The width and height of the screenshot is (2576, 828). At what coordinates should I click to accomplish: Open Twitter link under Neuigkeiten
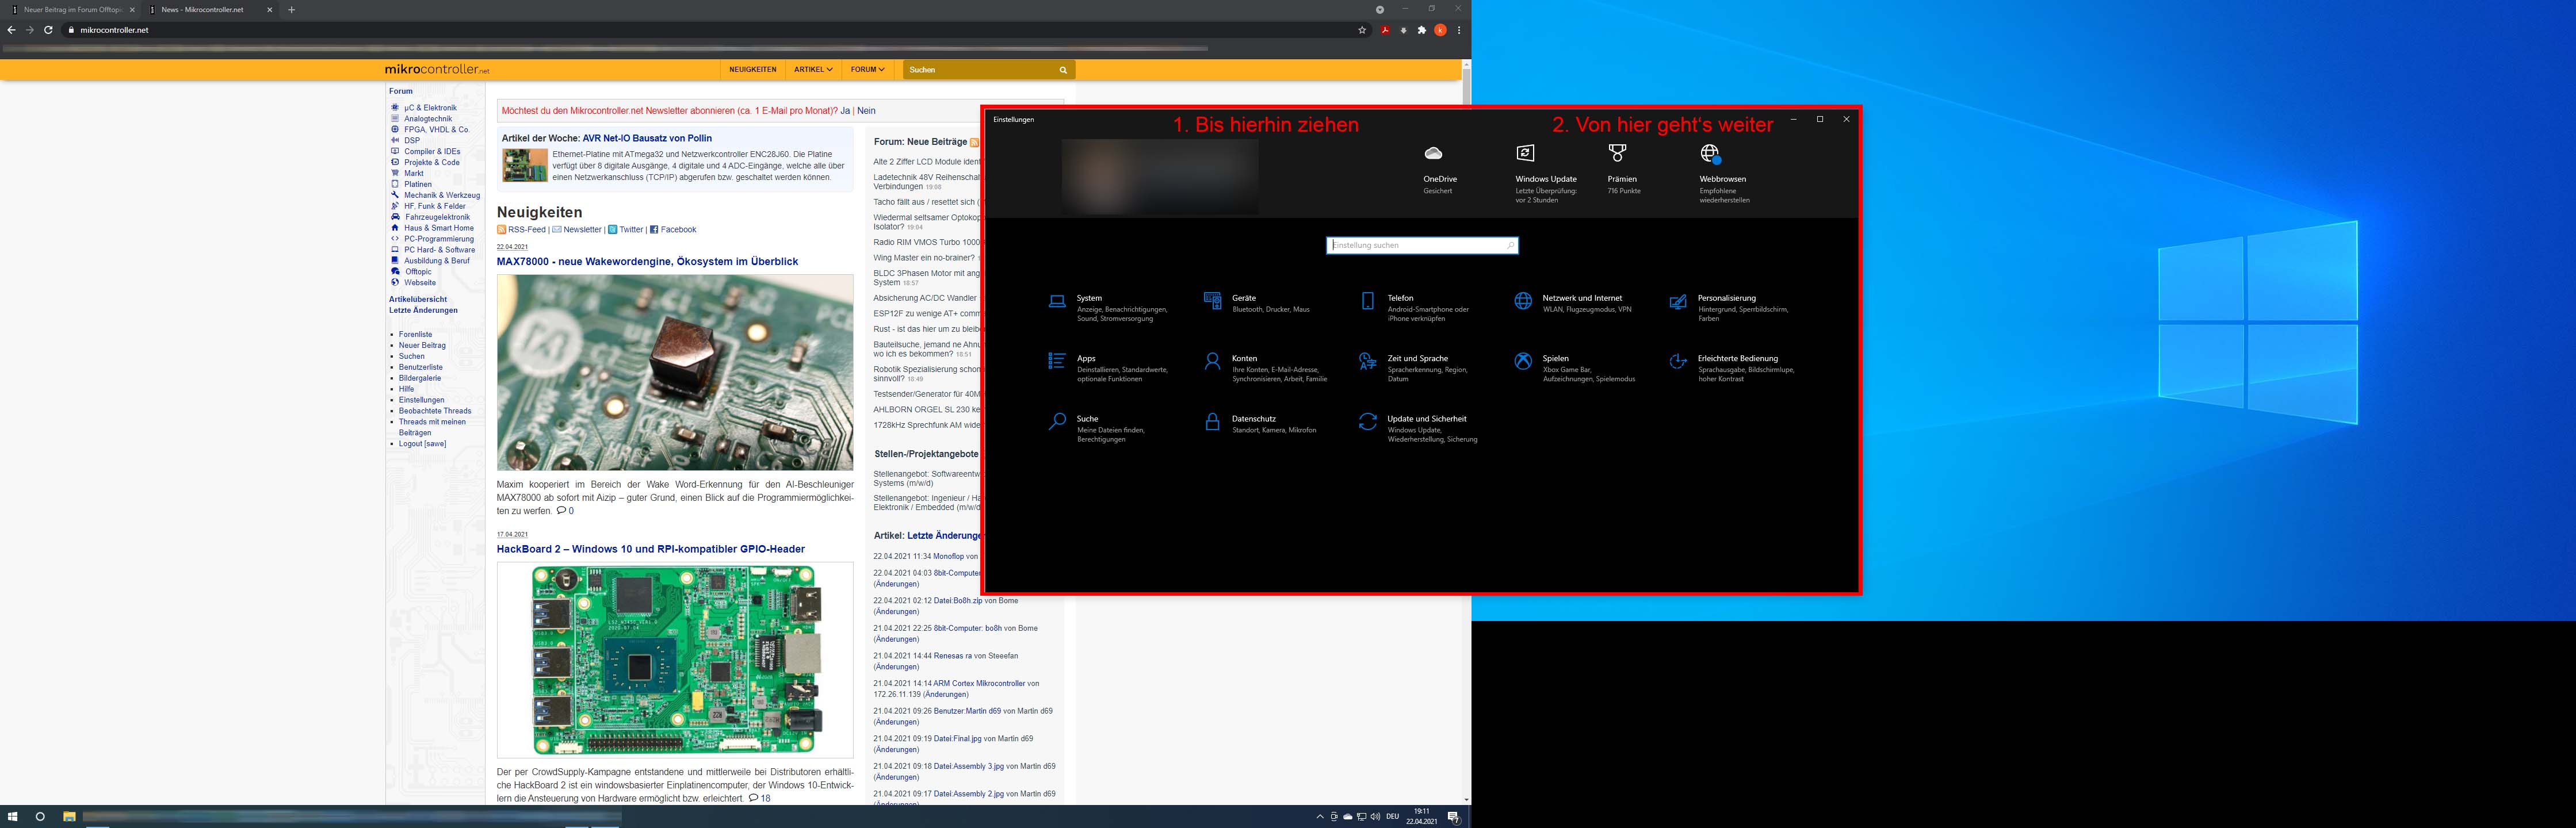pyautogui.click(x=631, y=230)
